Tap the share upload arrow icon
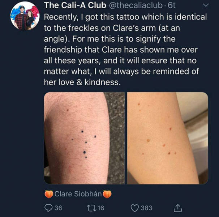Image resolution: width=219 pixels, height=217 pixels. [x=177, y=208]
